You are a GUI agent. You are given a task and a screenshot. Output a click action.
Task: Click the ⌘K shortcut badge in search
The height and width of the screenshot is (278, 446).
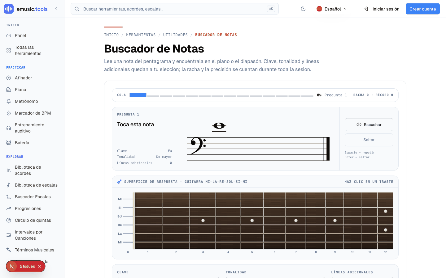point(271,9)
